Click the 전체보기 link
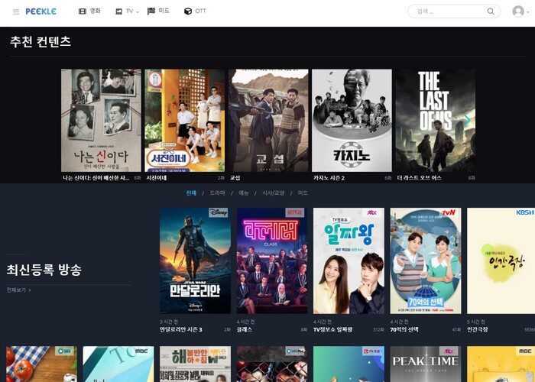The height and width of the screenshot is (382, 535). coord(18,290)
